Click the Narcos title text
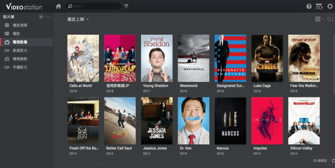This screenshot has width=335, height=168. click(222, 148)
